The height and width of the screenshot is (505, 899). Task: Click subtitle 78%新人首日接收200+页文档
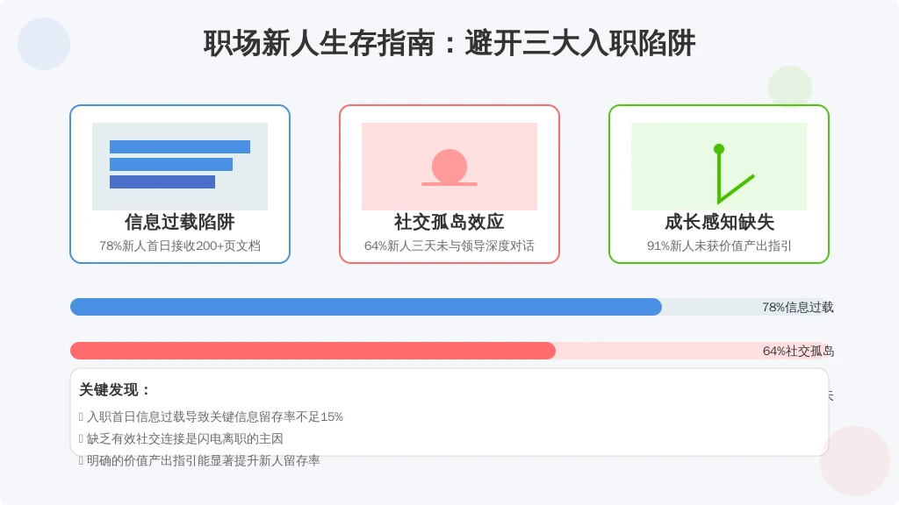pos(179,245)
